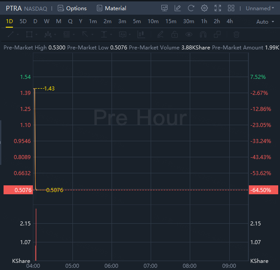Open the Material button
Screen dimensions: 280x270
point(112,8)
